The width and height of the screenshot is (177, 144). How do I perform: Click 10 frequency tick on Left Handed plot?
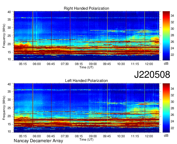(9, 131)
